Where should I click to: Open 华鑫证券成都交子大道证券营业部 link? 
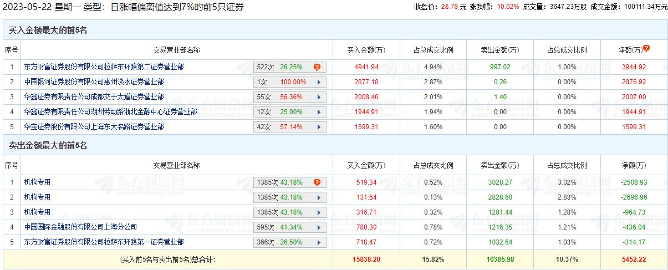click(94, 97)
